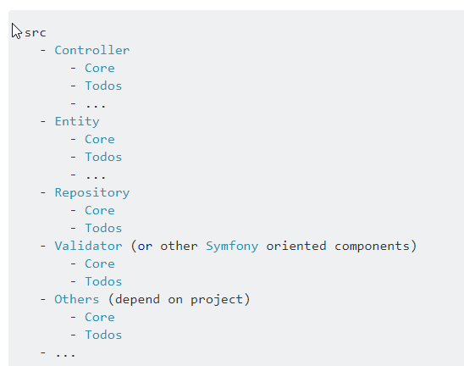464x366 pixels.
Task: Select the Validator word
Action: (x=88, y=246)
